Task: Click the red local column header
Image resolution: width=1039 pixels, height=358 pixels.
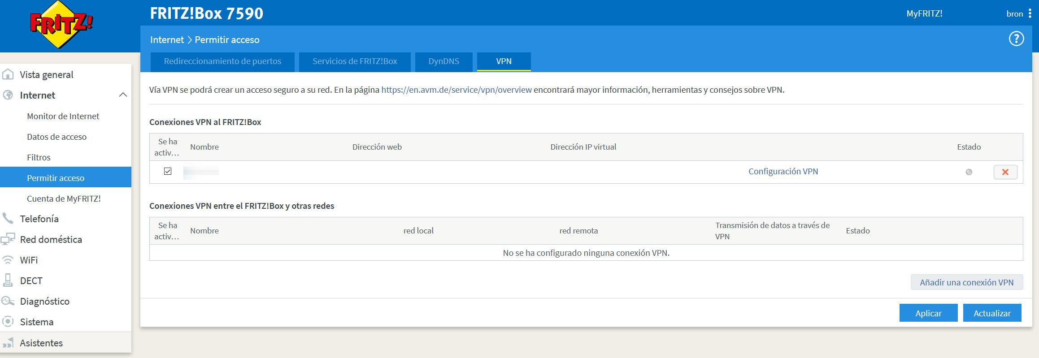Action: click(x=418, y=230)
